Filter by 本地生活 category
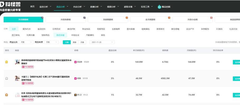This screenshot has width=240, height=105. 75,35
